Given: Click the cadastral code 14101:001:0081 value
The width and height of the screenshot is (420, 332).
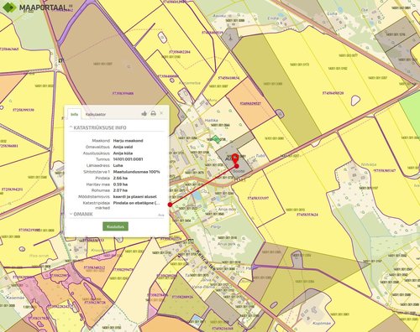Looking at the screenshot, I should click(129, 159).
